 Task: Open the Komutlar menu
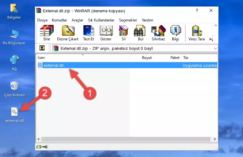[59, 20]
